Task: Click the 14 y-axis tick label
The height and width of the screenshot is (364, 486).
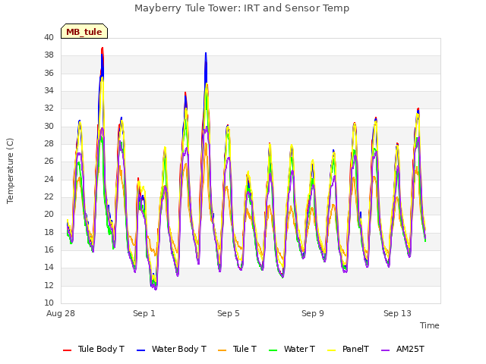Action: [x=49, y=268]
